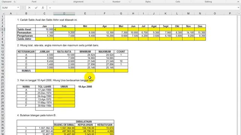Image resolution: width=241 pixels, height=135 pixels.
Task: Click the Des Pemasukan value 15,300
Action: [200, 33]
